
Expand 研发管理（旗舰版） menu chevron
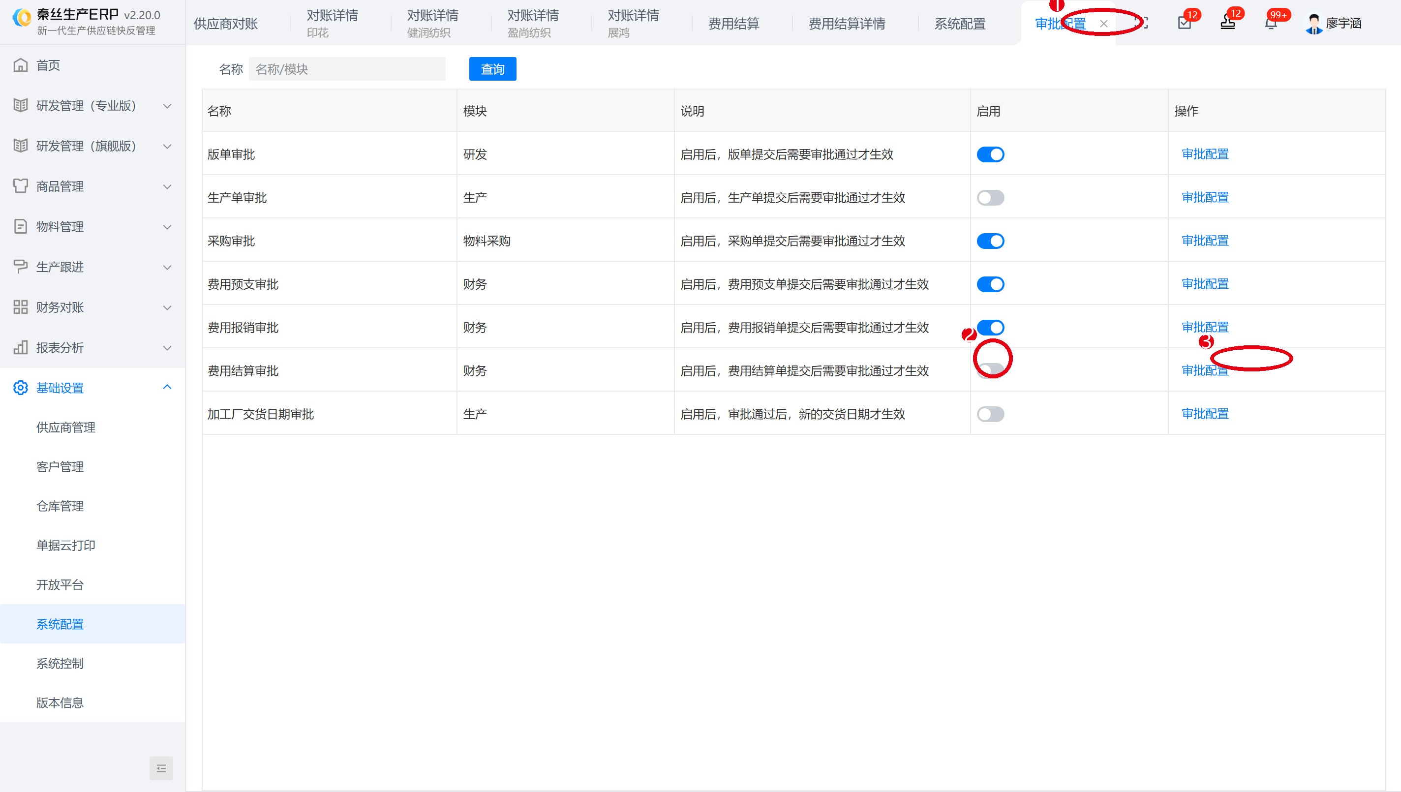click(168, 146)
